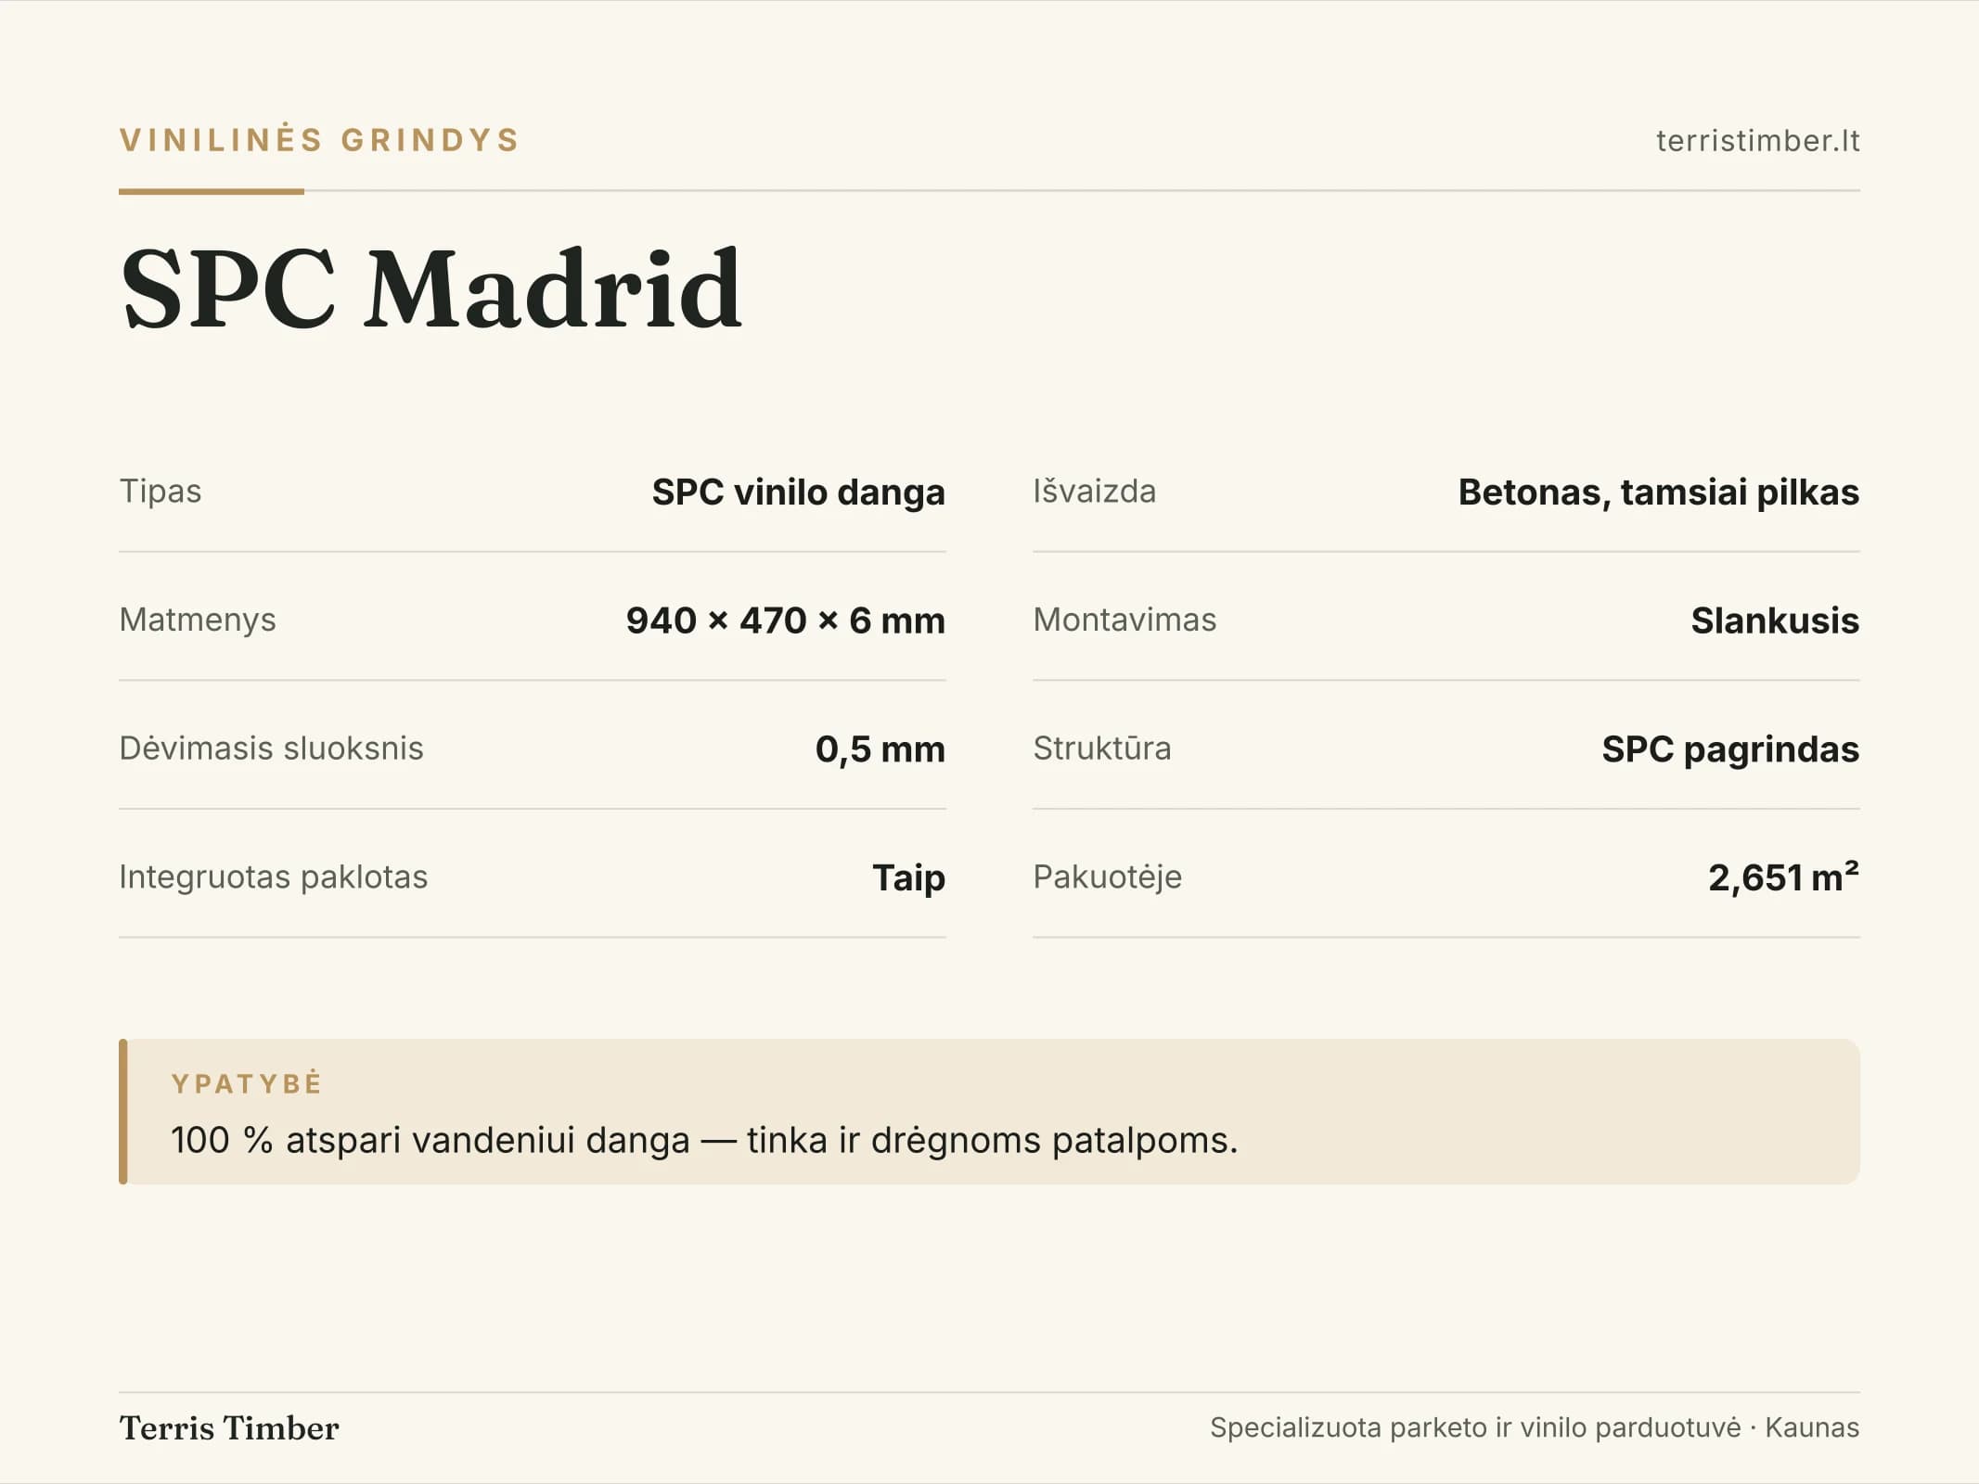Click the 2,651 m² package value
This screenshot has width=1979, height=1484.
(x=1783, y=876)
